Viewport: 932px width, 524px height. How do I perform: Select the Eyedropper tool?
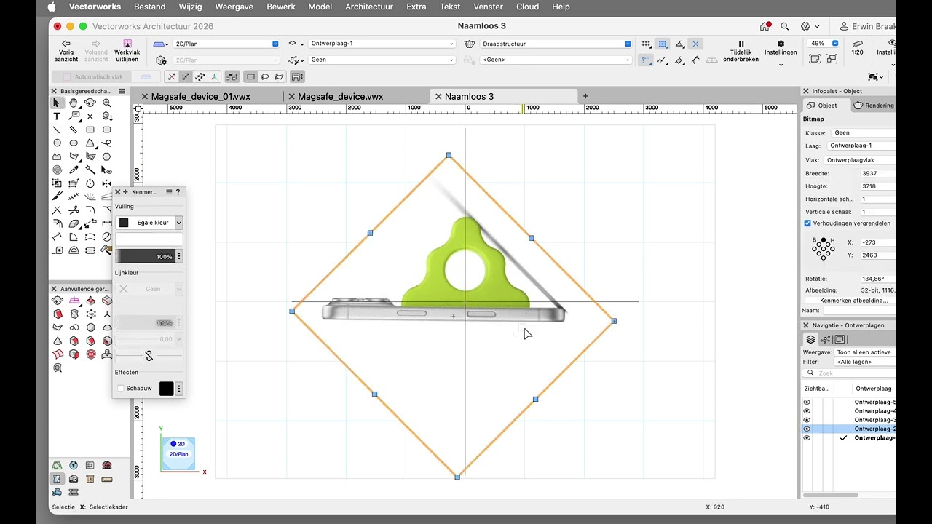click(x=74, y=170)
